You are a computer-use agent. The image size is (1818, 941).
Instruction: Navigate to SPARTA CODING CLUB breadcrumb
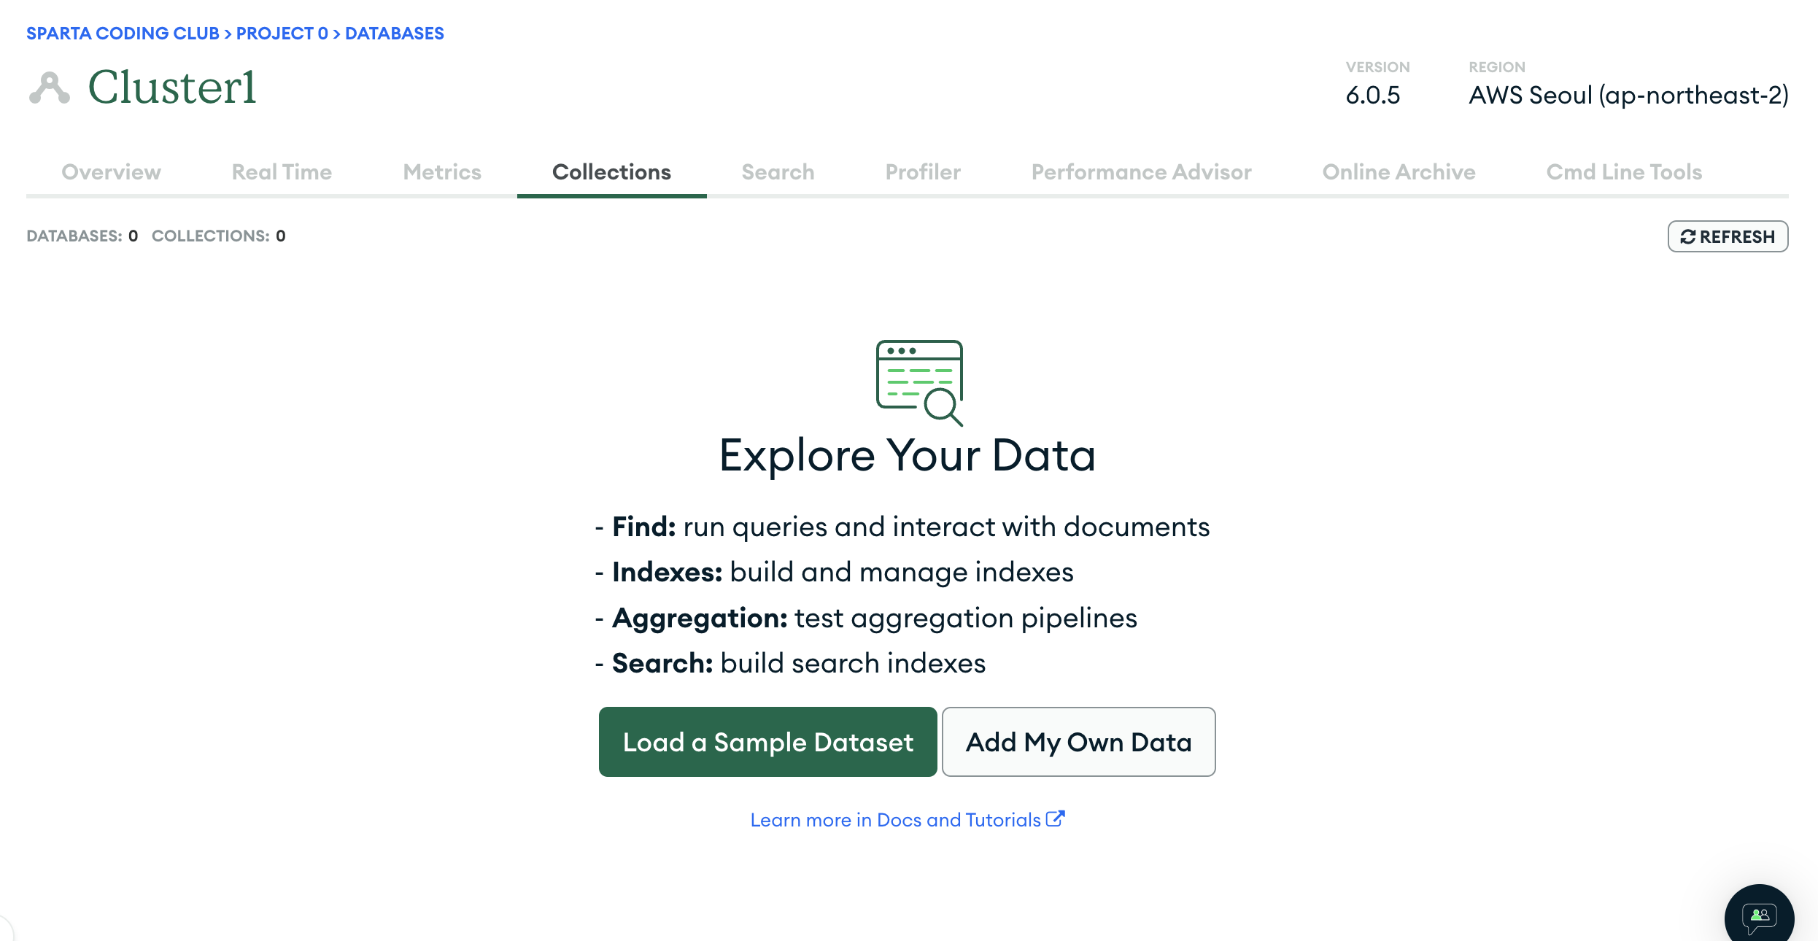123,34
